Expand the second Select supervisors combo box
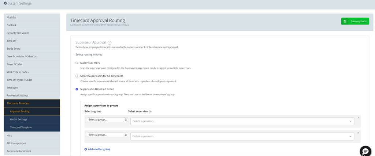Screen dimensions: 375x156 coord(242,136)
